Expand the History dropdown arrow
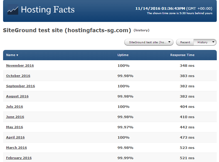 tap(213, 42)
